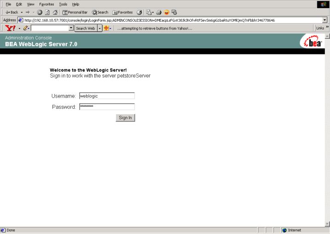Click the browser Back button
Image resolution: width=330 pixels, height=234 pixels.
(12, 12)
